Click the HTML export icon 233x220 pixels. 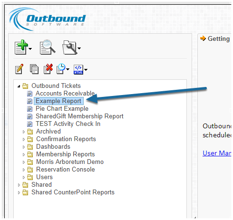[78, 69]
